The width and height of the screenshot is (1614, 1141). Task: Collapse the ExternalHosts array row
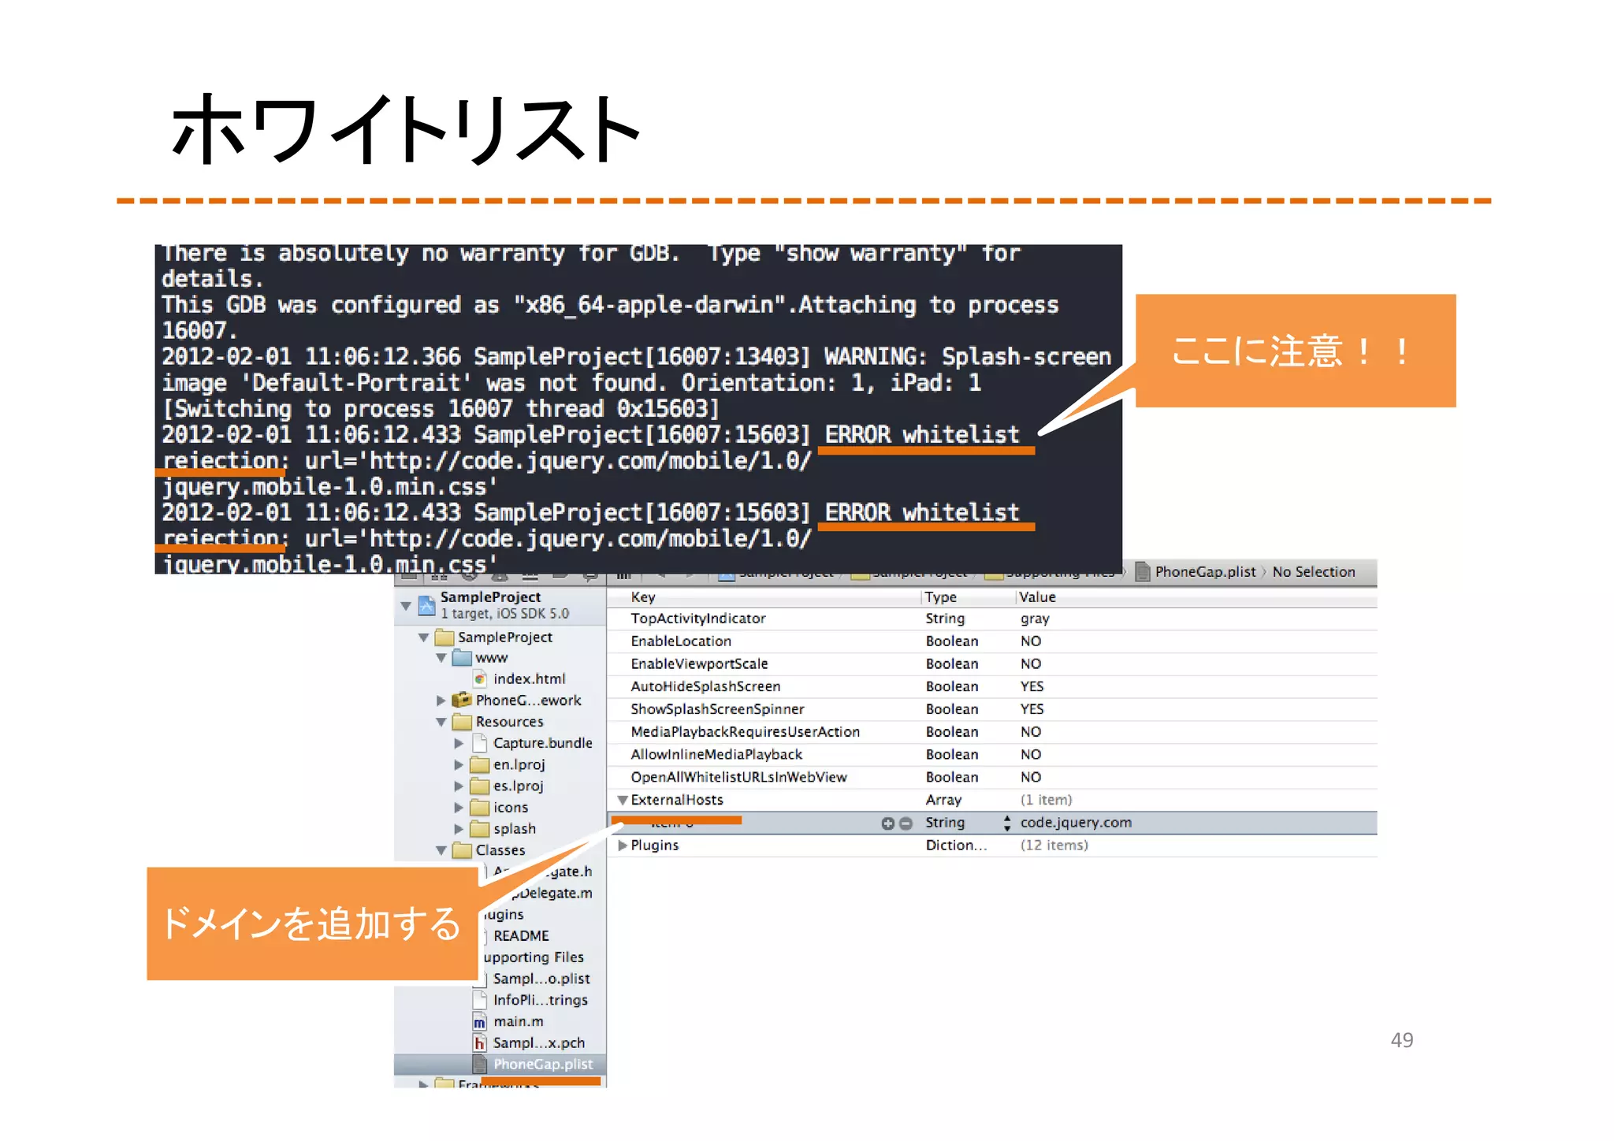pos(623,801)
